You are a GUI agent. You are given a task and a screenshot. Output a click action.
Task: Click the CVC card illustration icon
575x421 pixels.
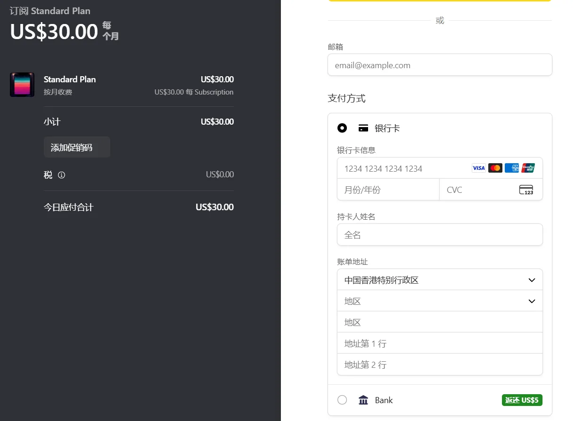526,190
